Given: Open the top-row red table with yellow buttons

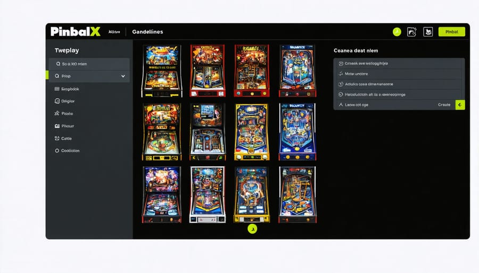Looking at the screenshot, I should click(252, 71).
